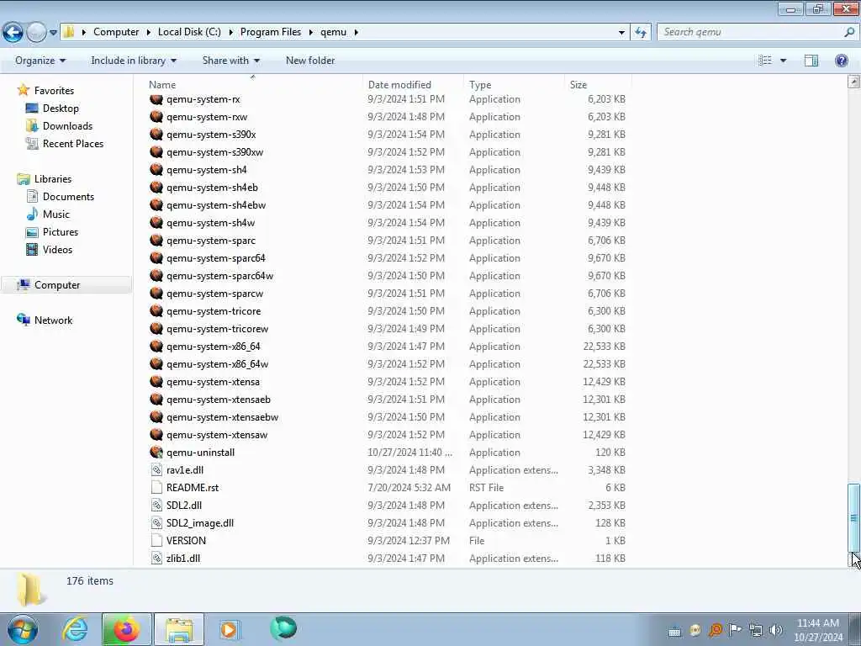
Task: Expand the arrow after qemu breadcrumb
Action: click(x=356, y=32)
